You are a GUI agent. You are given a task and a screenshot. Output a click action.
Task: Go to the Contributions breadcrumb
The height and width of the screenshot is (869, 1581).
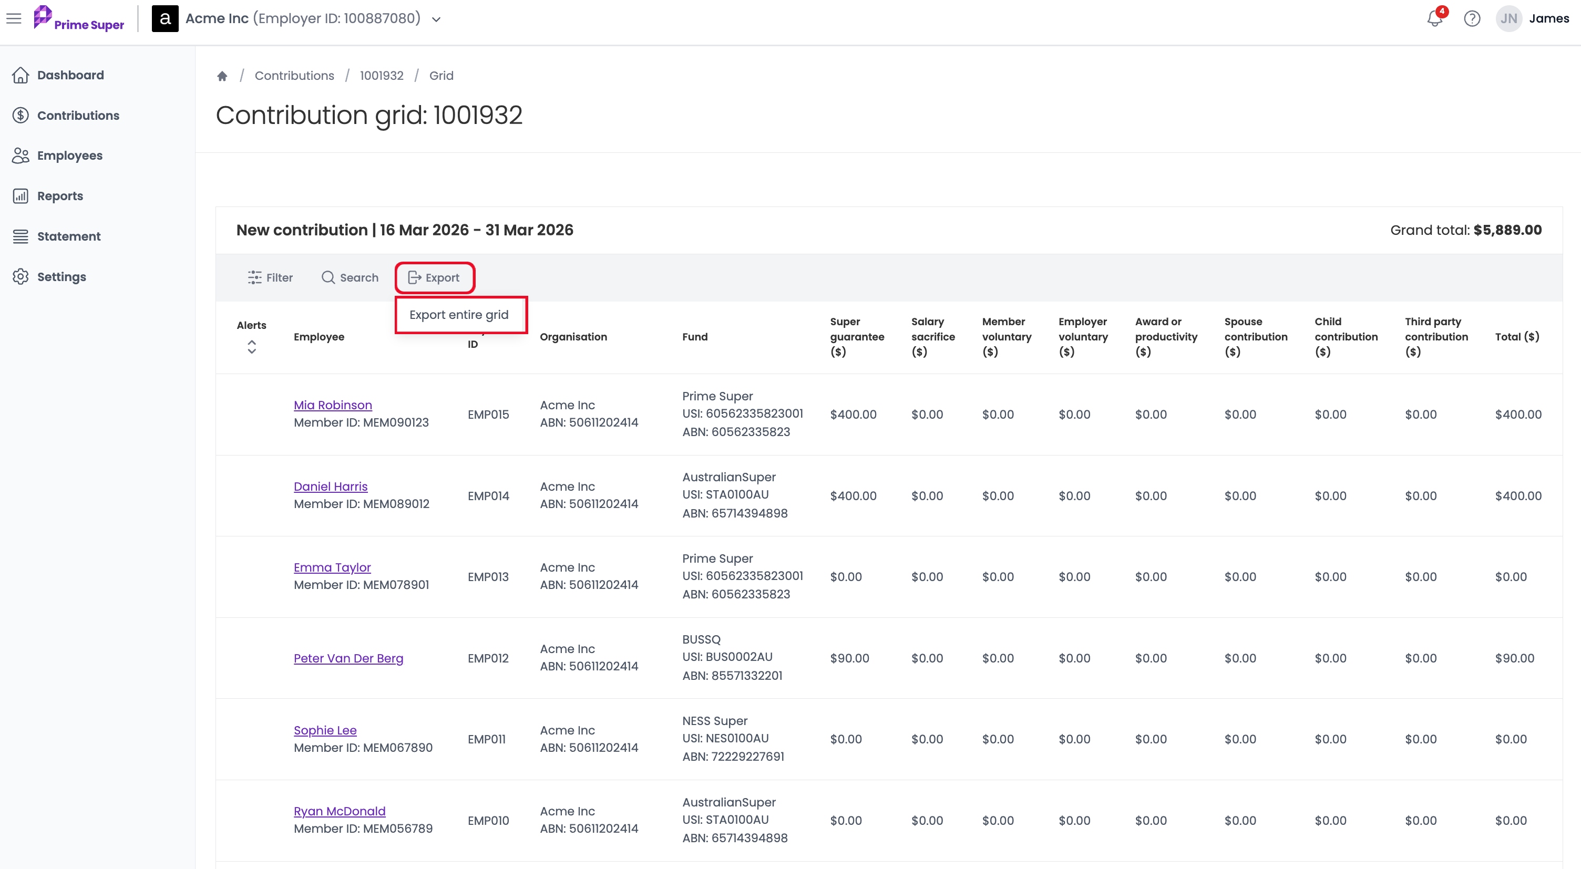(294, 76)
